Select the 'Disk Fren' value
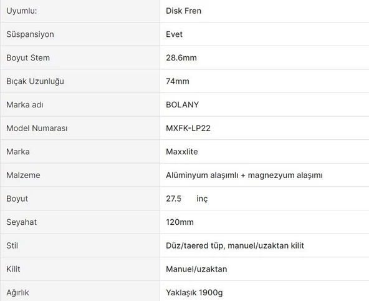Image resolution: width=369 pixels, height=301 pixels. 183,11
